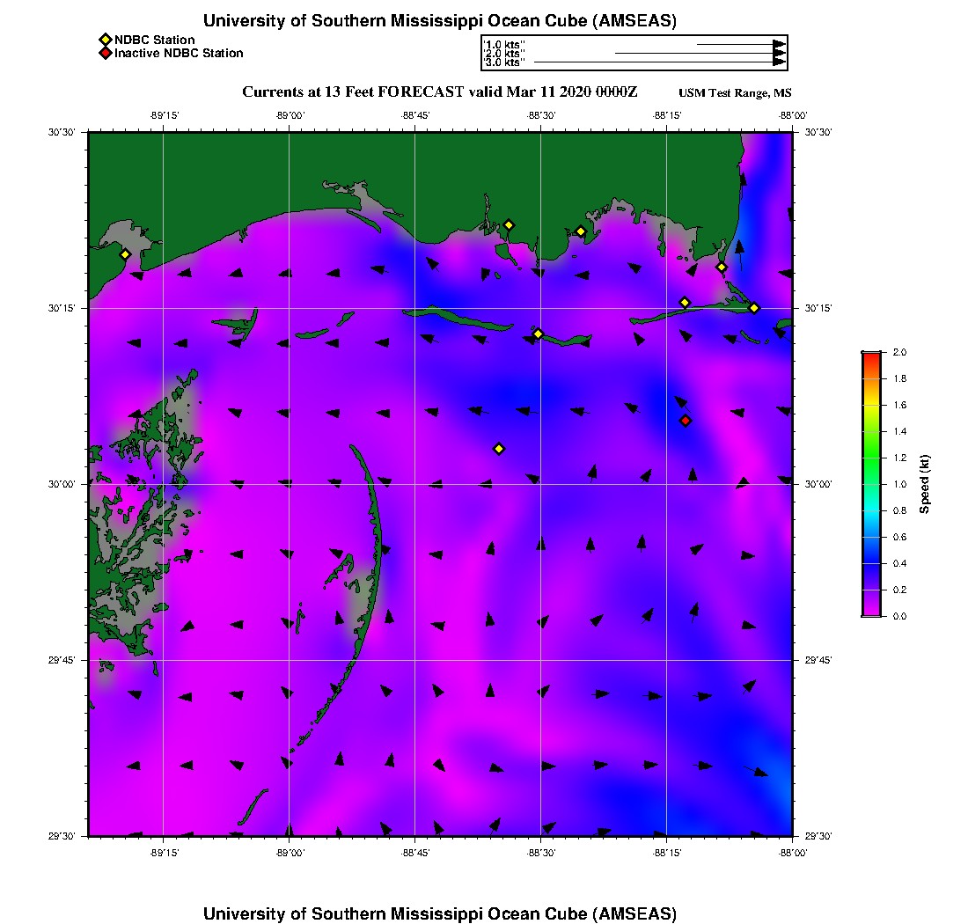Click the left axis latitude label 30°30'
The width and height of the screenshot is (968, 924).
point(62,132)
